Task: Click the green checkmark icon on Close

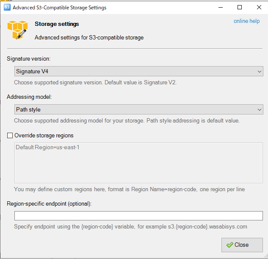Action: click(x=230, y=245)
